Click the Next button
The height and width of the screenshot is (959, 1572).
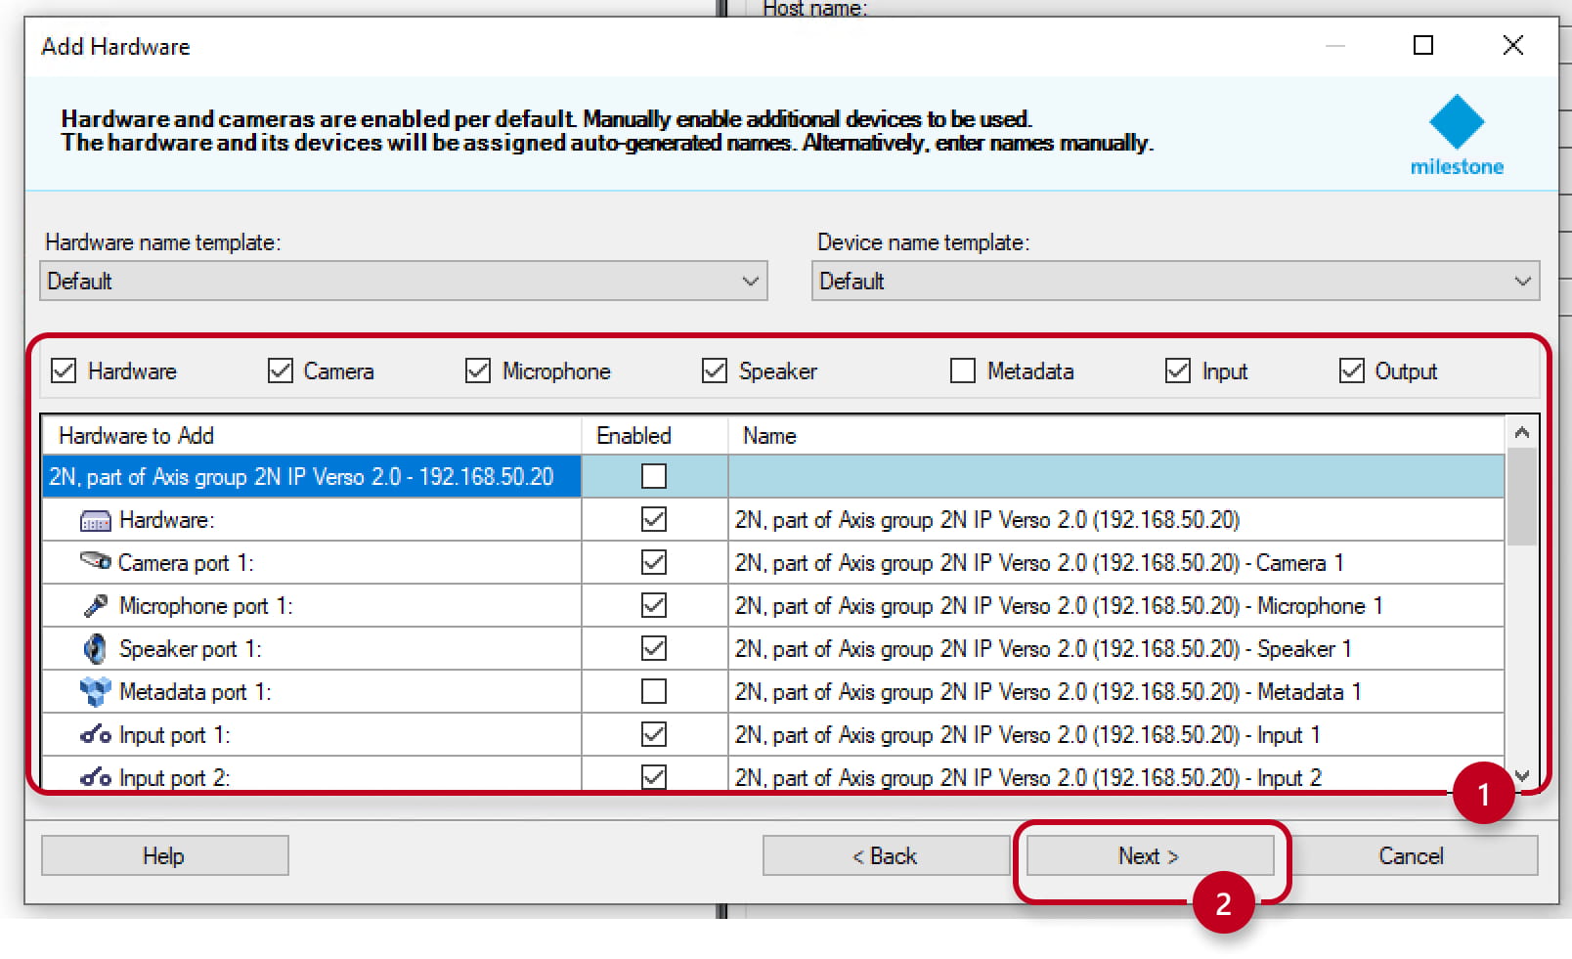(x=1150, y=855)
